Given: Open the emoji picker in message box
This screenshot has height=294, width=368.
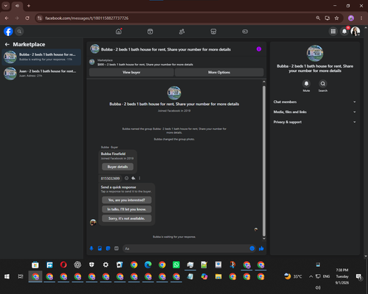Looking at the screenshot, I should [x=252, y=248].
